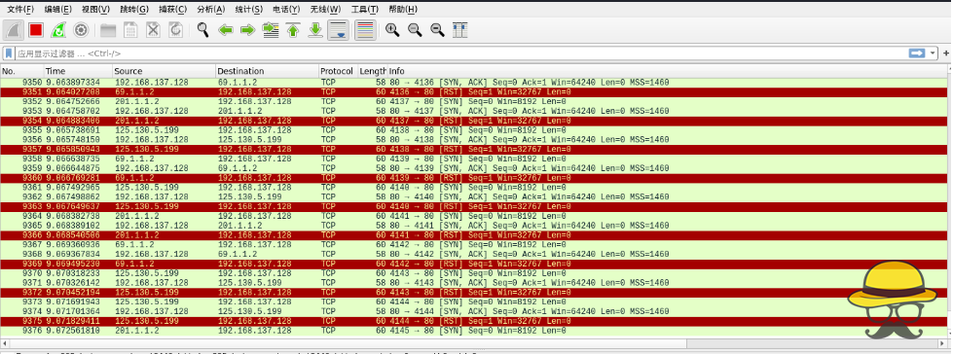Viewport: 953px width, 354px height.
Task: Click the packet list horizontal scrollbar
Action: [x=474, y=343]
